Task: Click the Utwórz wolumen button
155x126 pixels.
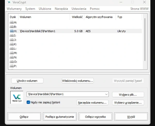Action: point(27,81)
